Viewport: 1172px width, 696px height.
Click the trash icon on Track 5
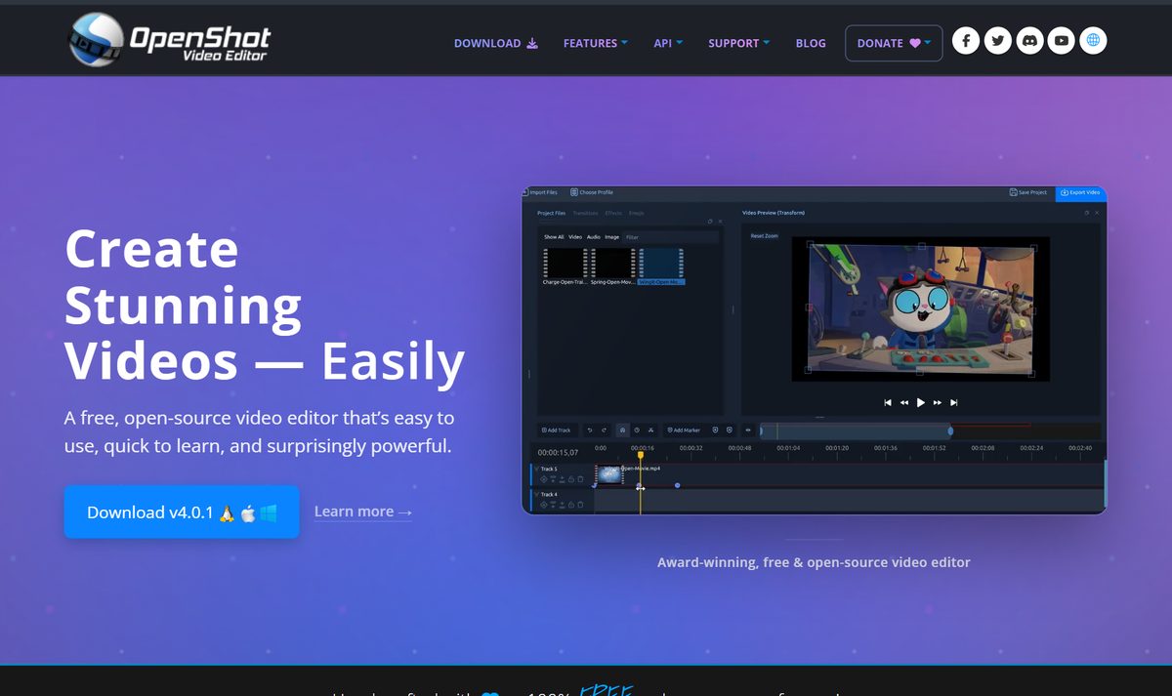(580, 479)
